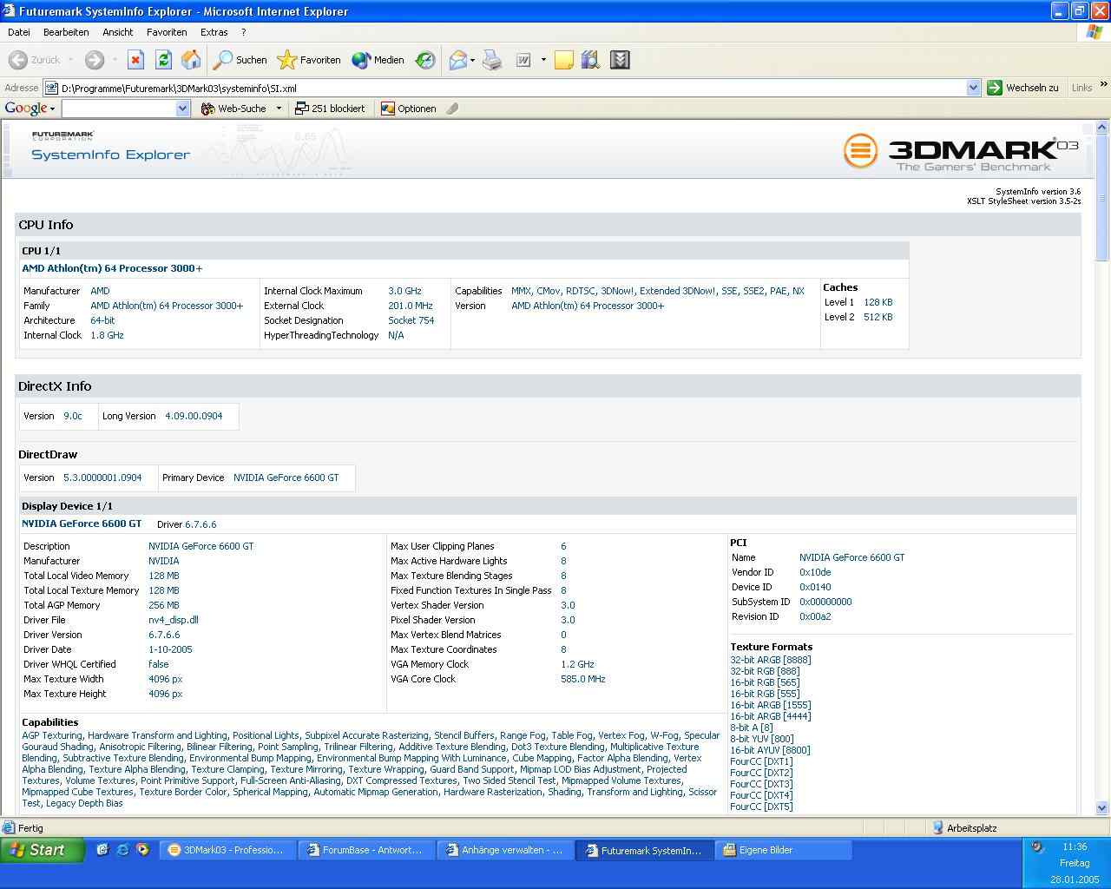Image resolution: width=1111 pixels, height=889 pixels.
Task: Click the Forward navigation arrow
Action: tap(94, 60)
